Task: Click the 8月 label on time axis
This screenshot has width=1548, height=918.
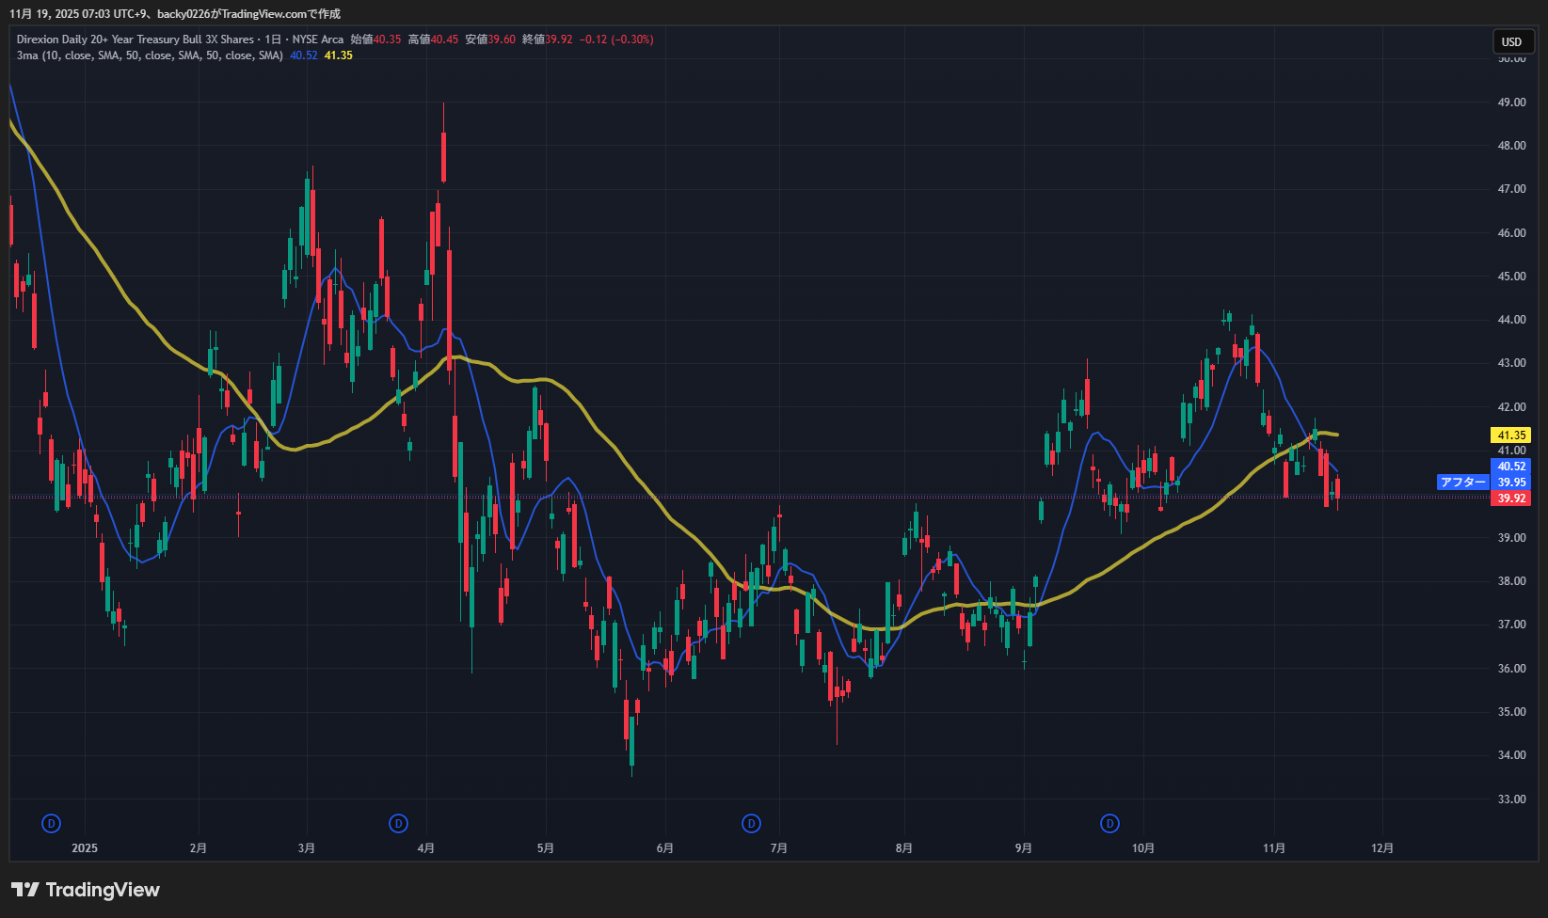Action: pos(903,848)
